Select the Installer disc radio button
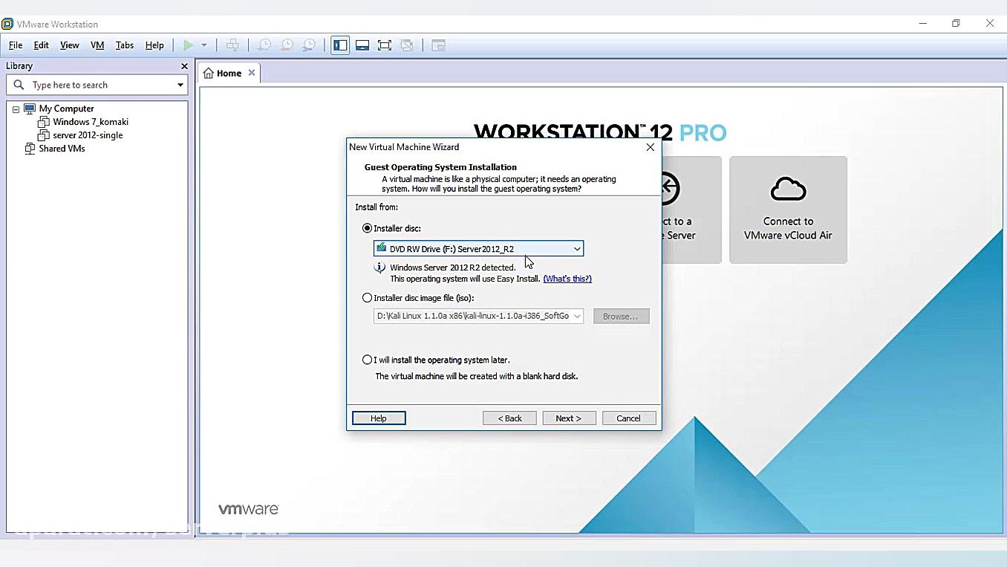This screenshot has width=1007, height=567. click(367, 228)
